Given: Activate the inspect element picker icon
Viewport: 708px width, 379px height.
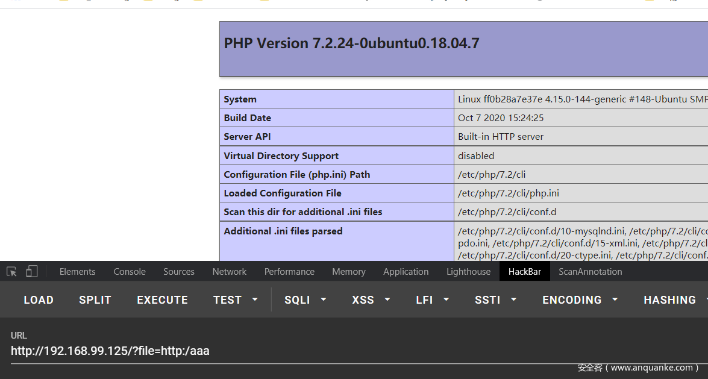Looking at the screenshot, I should 11,272.
